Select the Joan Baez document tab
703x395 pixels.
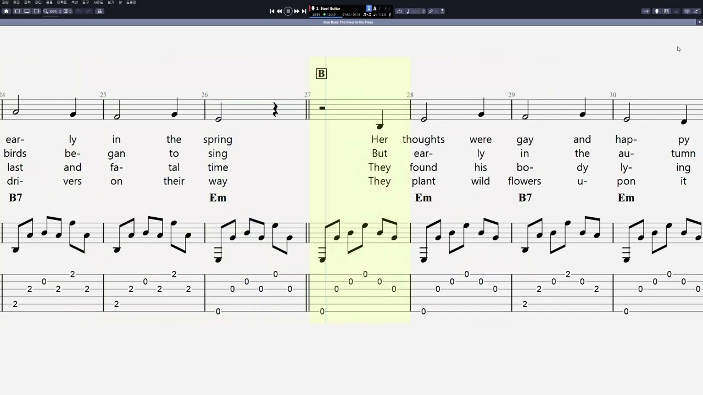pos(348,22)
